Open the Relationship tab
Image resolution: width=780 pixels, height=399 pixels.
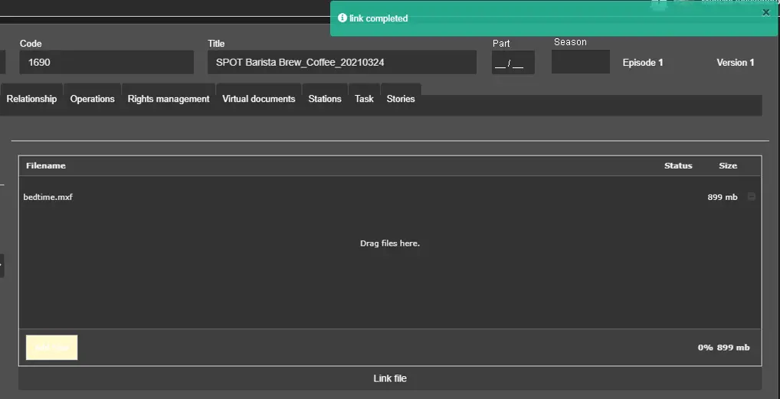[x=31, y=99]
